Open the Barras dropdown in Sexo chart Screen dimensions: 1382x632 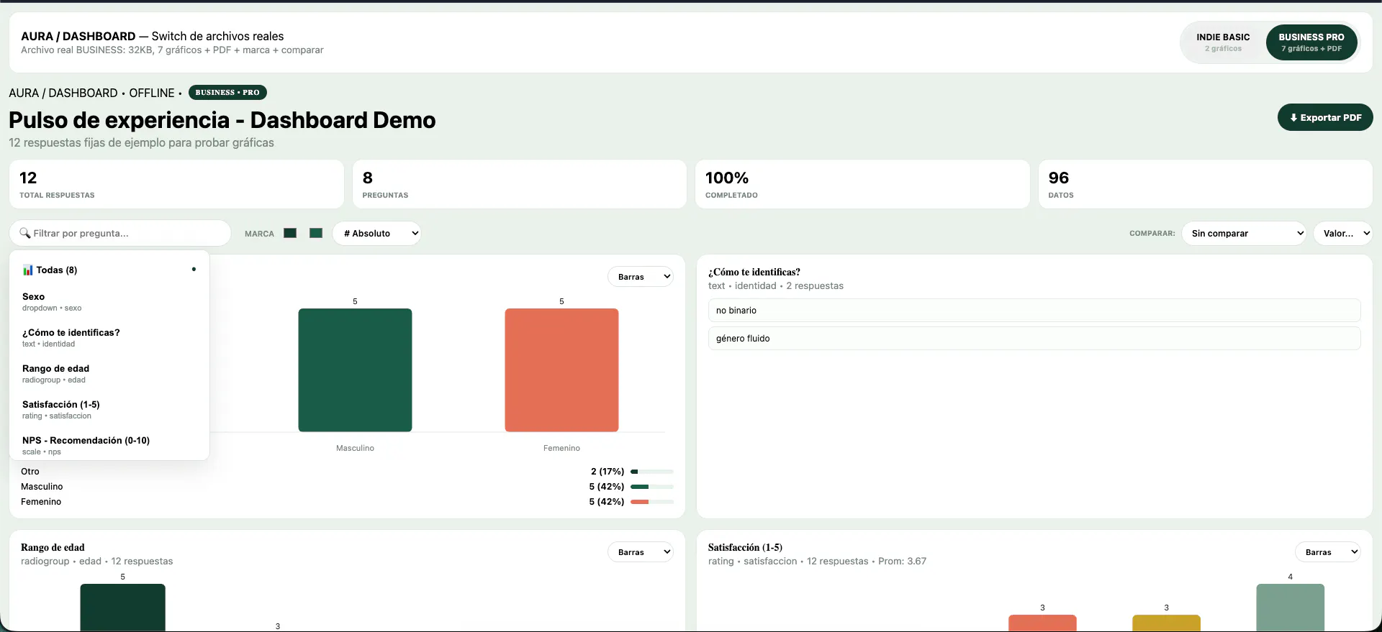point(641,277)
